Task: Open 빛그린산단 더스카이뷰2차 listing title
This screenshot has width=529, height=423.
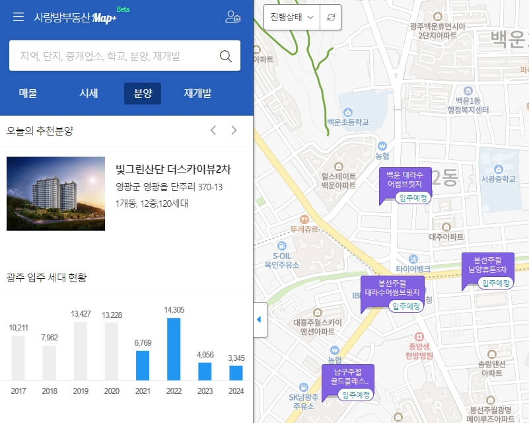Action: click(174, 169)
